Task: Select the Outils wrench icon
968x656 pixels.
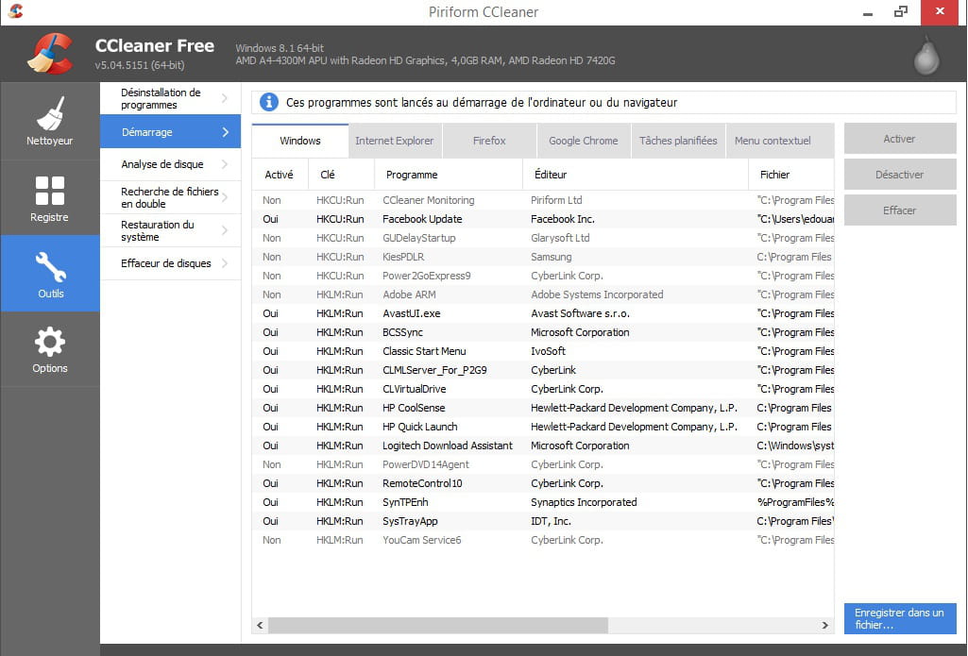Action: point(50,274)
